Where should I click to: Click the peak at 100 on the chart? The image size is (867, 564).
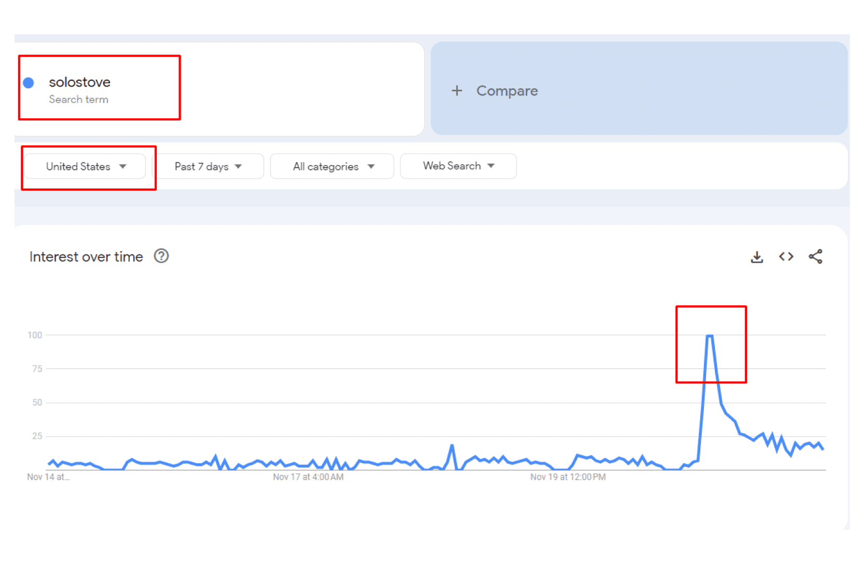click(x=710, y=336)
